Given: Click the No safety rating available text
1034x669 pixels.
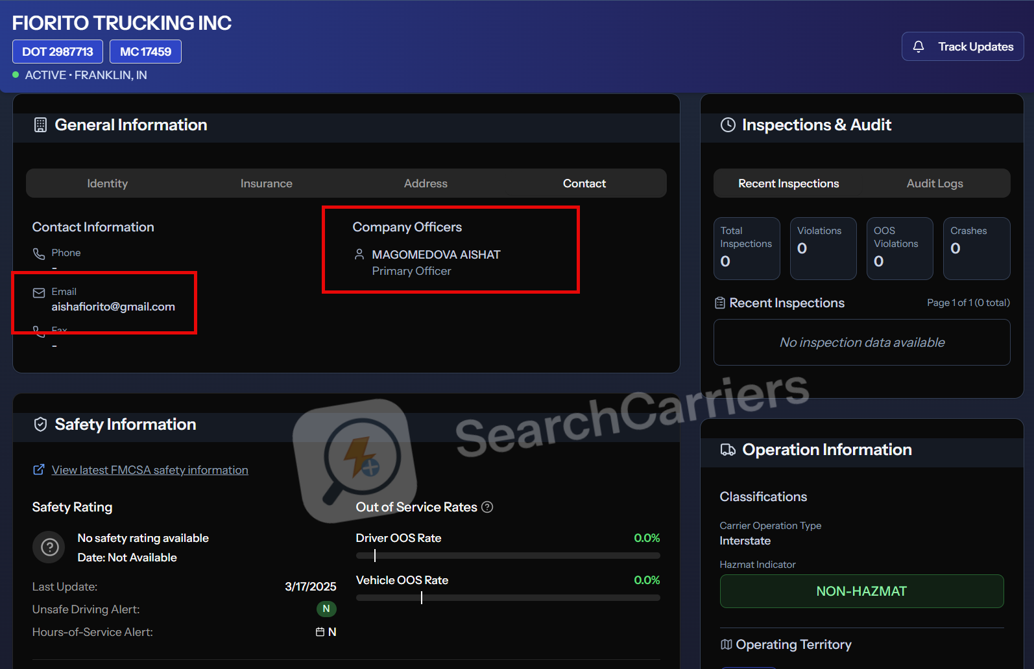Looking at the screenshot, I should (x=143, y=538).
